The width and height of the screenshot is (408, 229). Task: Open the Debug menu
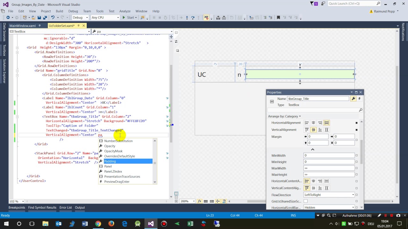73,11
